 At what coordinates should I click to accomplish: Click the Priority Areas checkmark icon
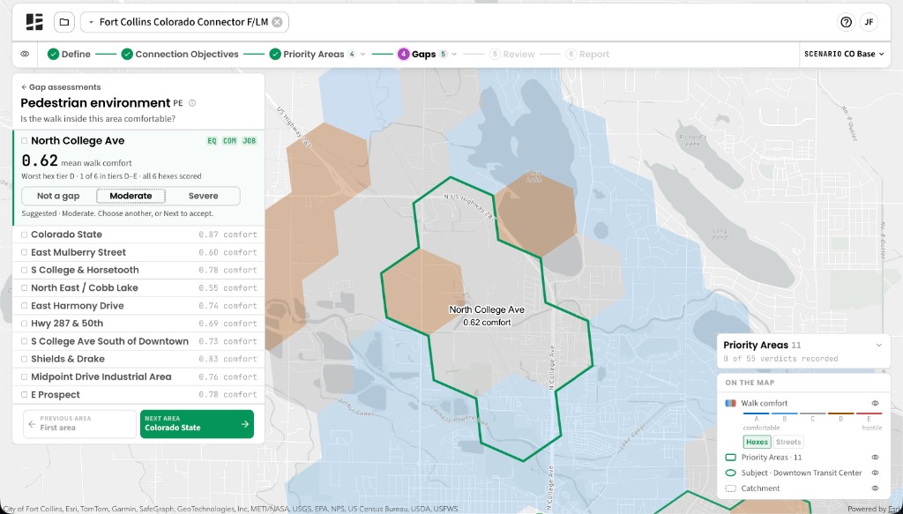[275, 54]
